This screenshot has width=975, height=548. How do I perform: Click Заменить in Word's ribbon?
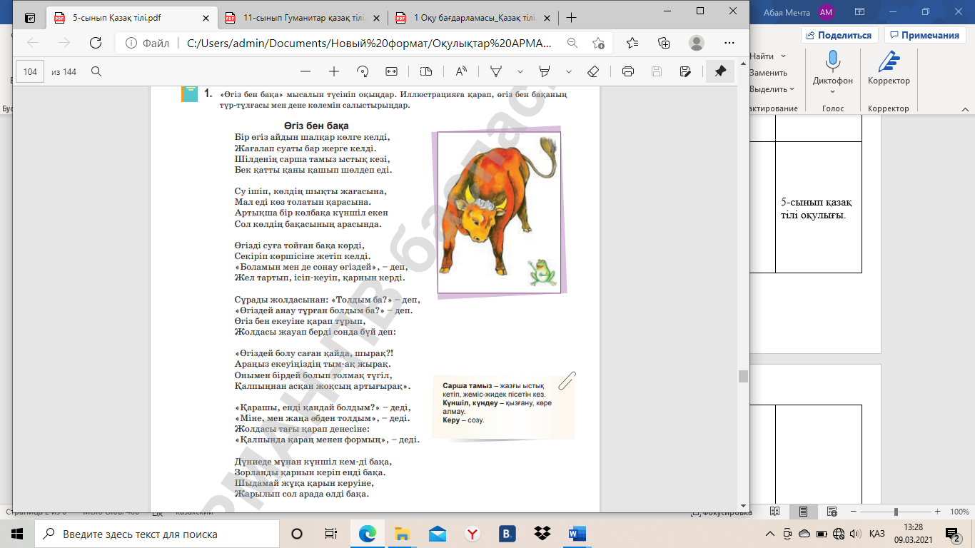[x=769, y=72]
